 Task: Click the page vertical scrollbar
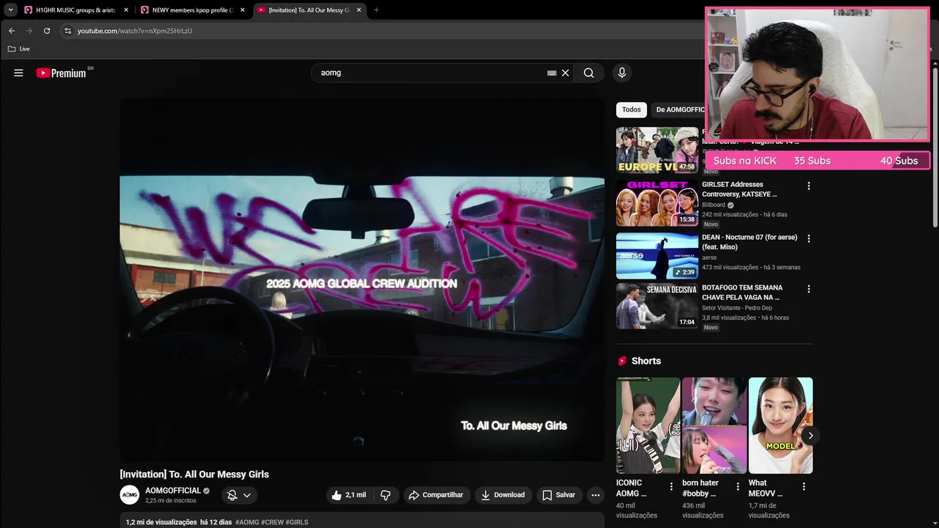[935, 147]
